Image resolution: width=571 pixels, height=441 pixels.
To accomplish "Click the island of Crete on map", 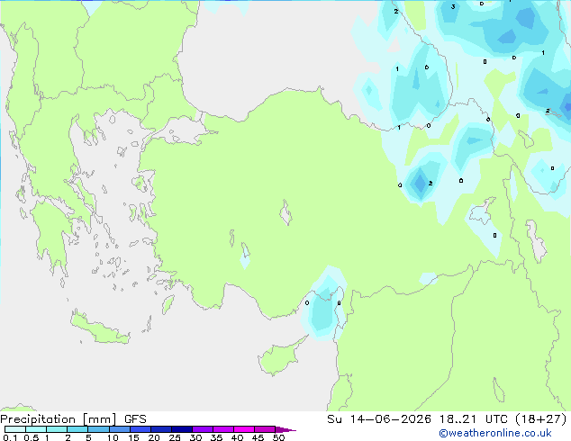I will (99, 328).
